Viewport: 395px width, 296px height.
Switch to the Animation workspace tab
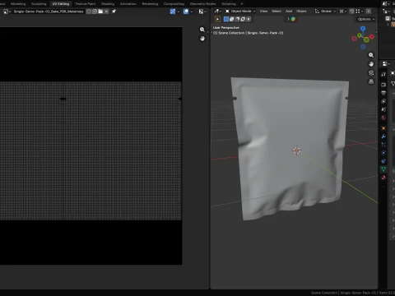(x=128, y=4)
